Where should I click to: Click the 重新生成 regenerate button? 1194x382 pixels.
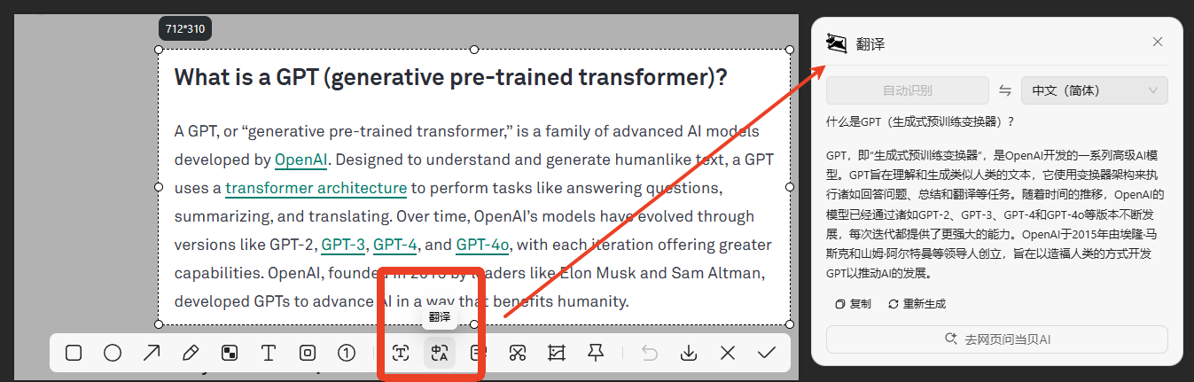(x=917, y=304)
